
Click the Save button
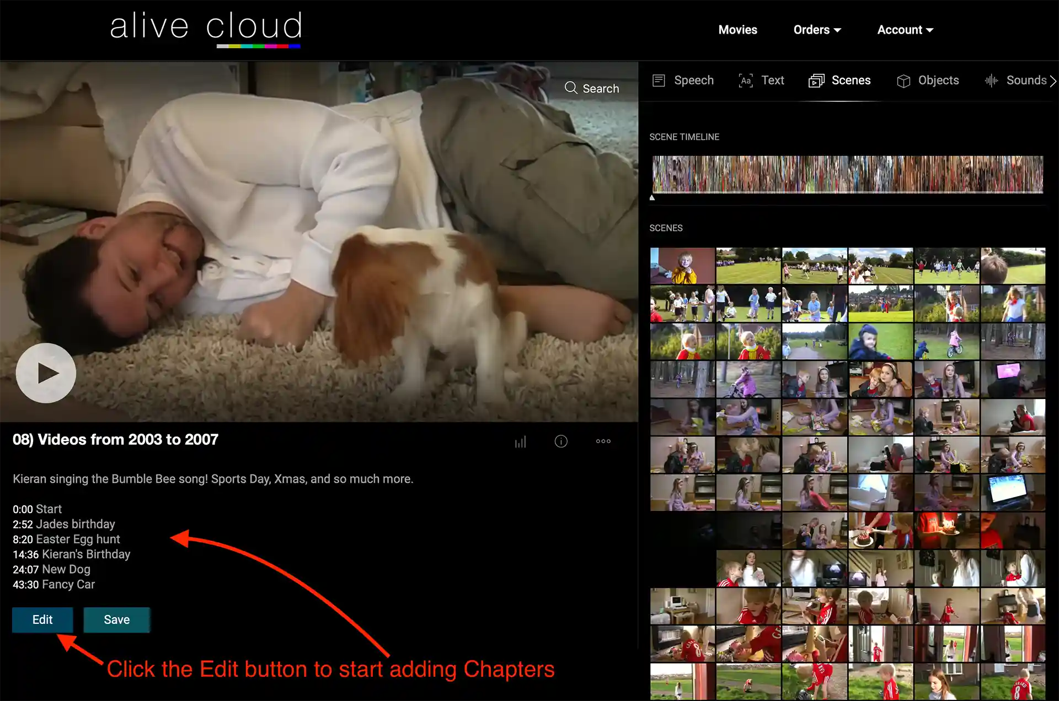(x=116, y=620)
